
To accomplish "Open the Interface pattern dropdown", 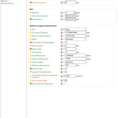I will point(76,62).
